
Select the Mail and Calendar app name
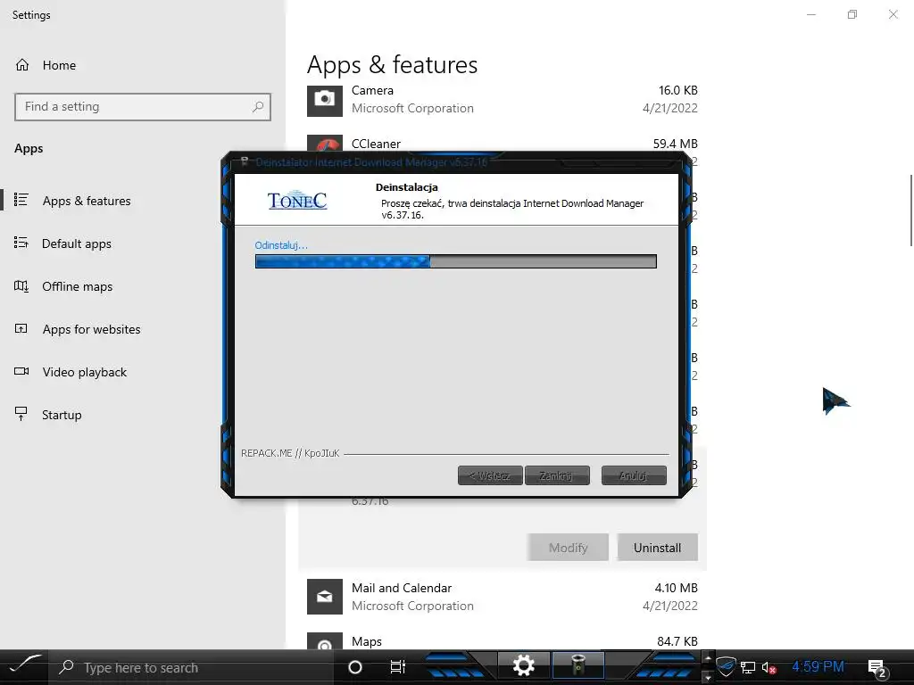(402, 589)
